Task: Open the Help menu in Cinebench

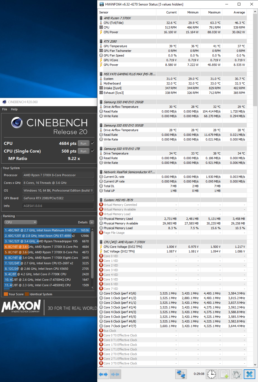Action: (x=14, y=109)
